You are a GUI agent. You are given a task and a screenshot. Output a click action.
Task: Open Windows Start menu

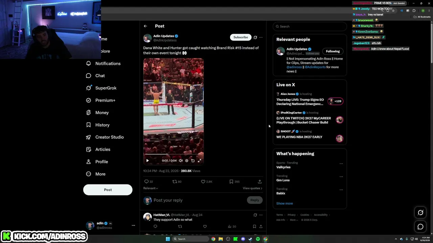coord(167,239)
